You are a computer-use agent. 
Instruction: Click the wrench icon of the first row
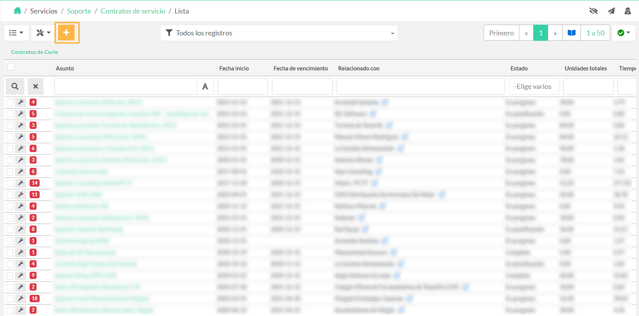point(21,102)
